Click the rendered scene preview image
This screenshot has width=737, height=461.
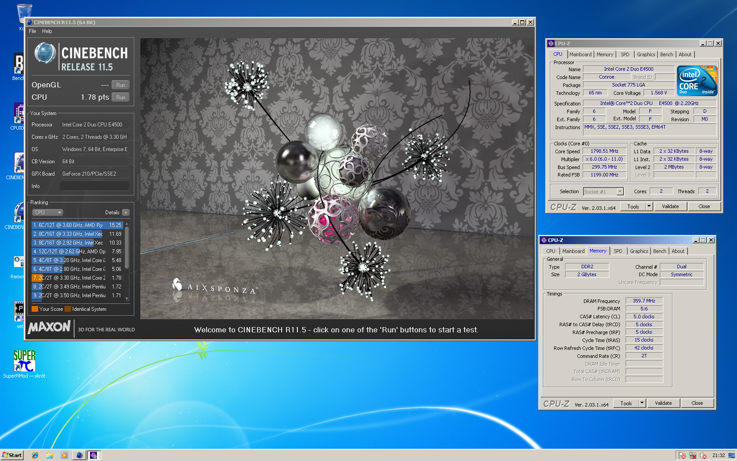tap(337, 178)
